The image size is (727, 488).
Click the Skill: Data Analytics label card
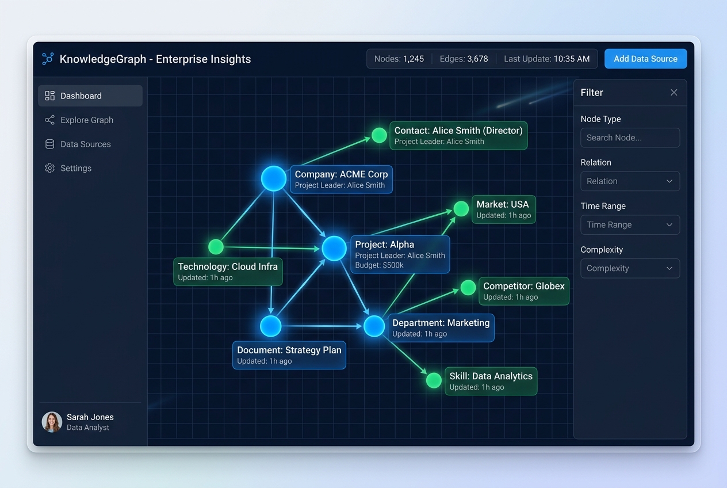click(x=491, y=381)
